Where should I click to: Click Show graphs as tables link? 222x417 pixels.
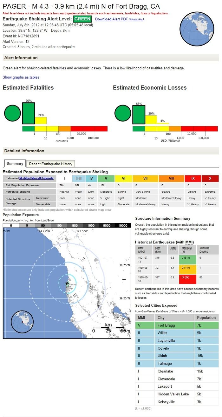pyautogui.click(x=21, y=77)
